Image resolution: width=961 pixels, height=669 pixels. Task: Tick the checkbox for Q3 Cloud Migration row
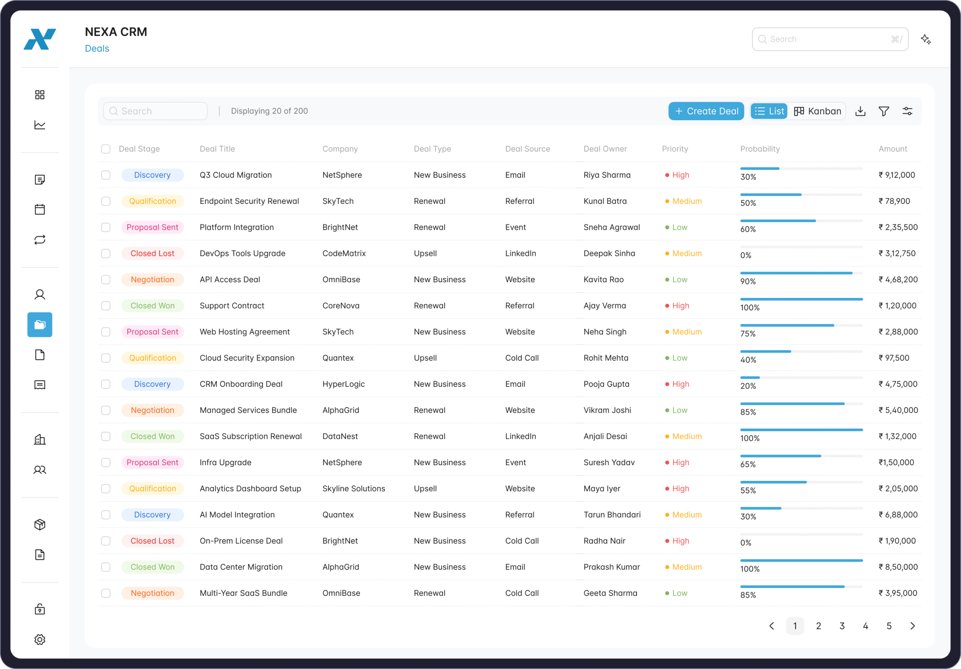point(105,175)
